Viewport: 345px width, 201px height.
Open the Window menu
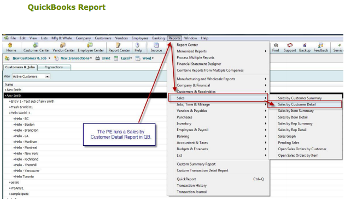tap(190, 38)
